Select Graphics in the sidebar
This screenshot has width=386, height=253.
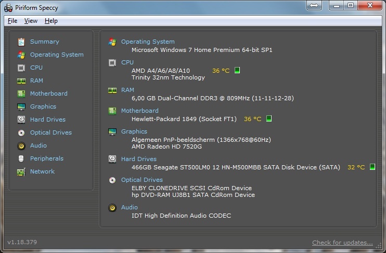[x=43, y=106]
